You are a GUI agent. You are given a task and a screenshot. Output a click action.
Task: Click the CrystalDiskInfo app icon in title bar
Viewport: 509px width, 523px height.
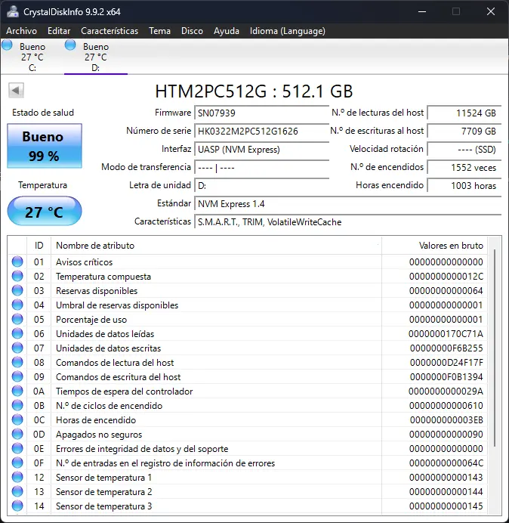[x=13, y=11]
